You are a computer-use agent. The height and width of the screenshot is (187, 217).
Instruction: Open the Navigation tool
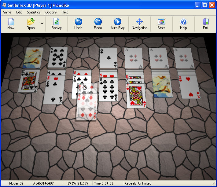point(139,24)
